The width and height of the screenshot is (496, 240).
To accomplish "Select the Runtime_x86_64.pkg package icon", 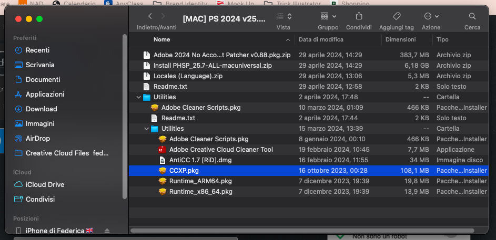I will 163,192.
